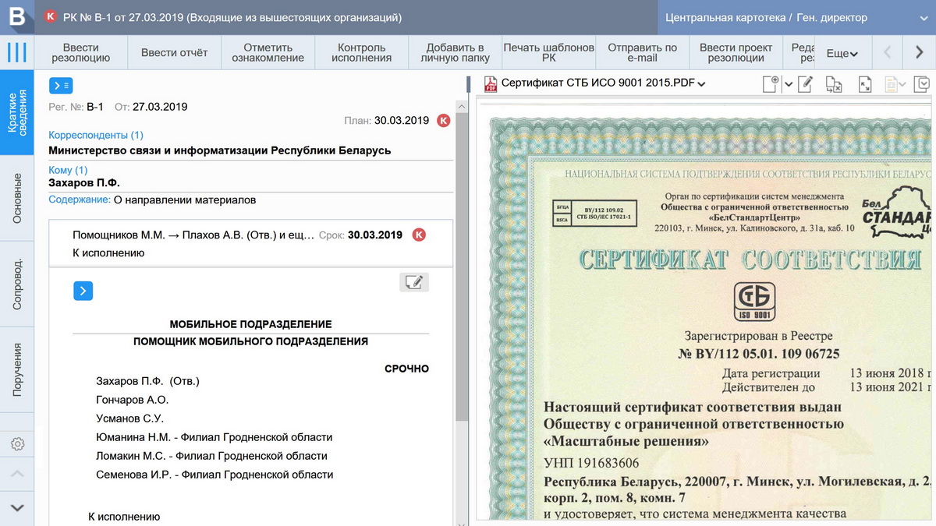Screen dimensions: 936x526
Task: Select executor Усманов С.У.
Action: (x=129, y=418)
